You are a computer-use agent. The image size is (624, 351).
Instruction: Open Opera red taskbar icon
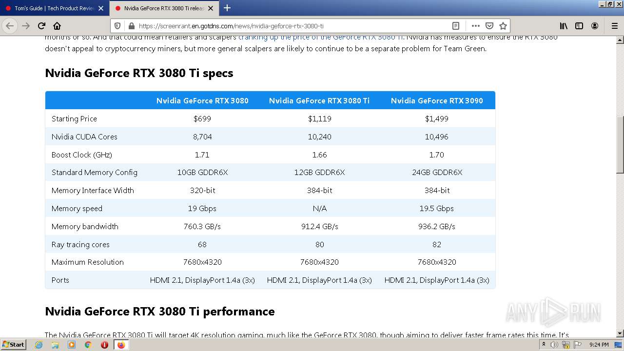[104, 345]
